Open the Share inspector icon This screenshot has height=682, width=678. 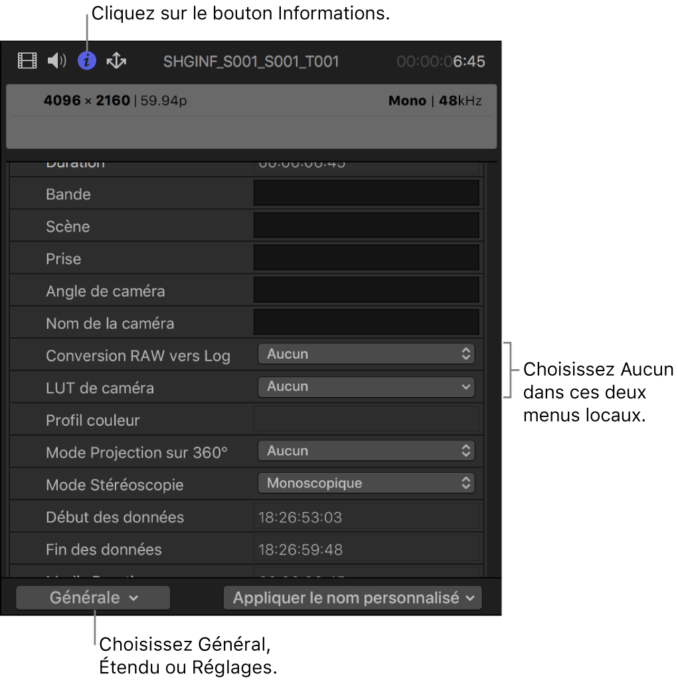116,60
